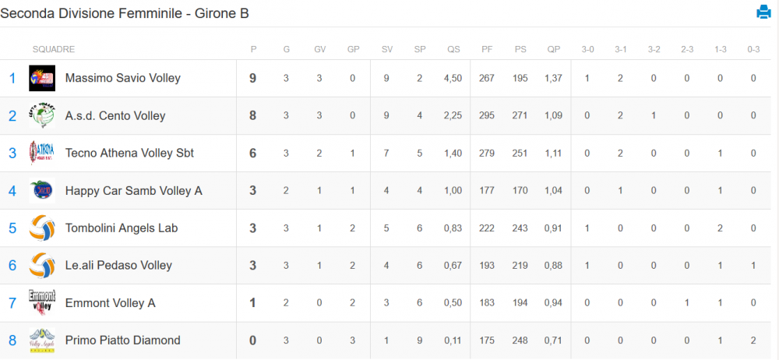779x360 pixels.
Task: Click Happy Car Samb Volley logo
Action: [42, 190]
